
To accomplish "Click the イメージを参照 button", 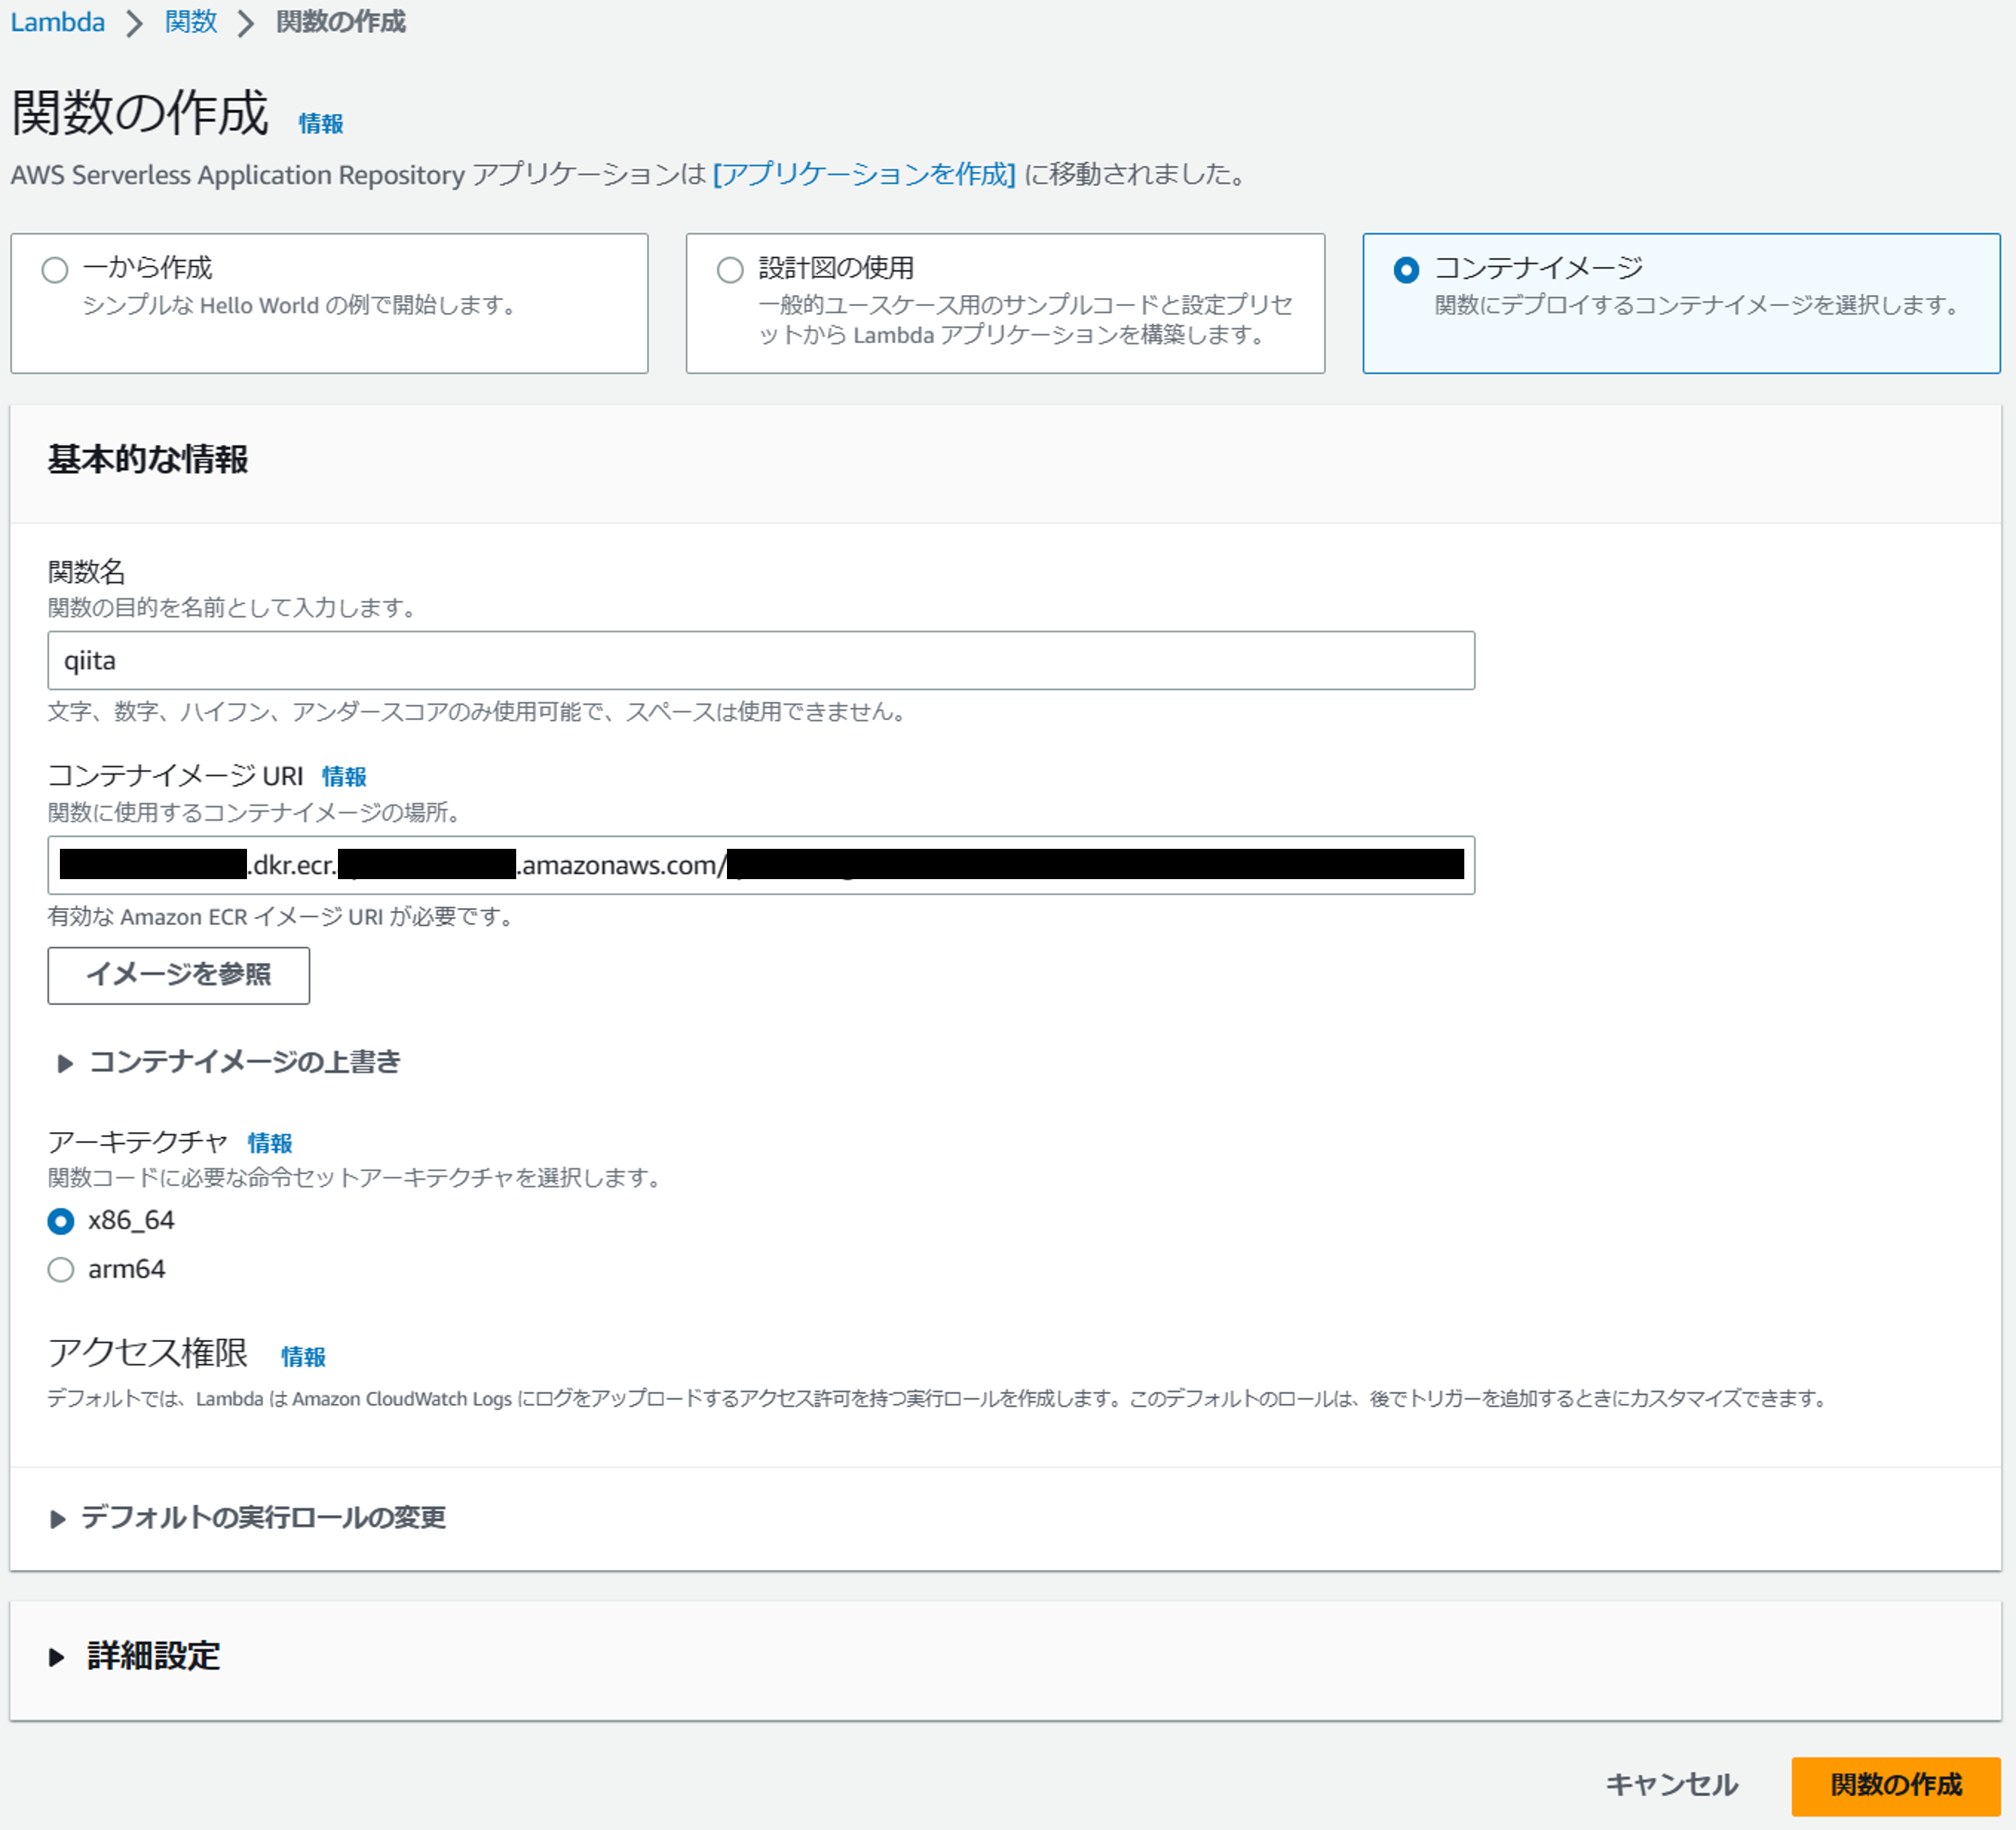I will 178,975.
